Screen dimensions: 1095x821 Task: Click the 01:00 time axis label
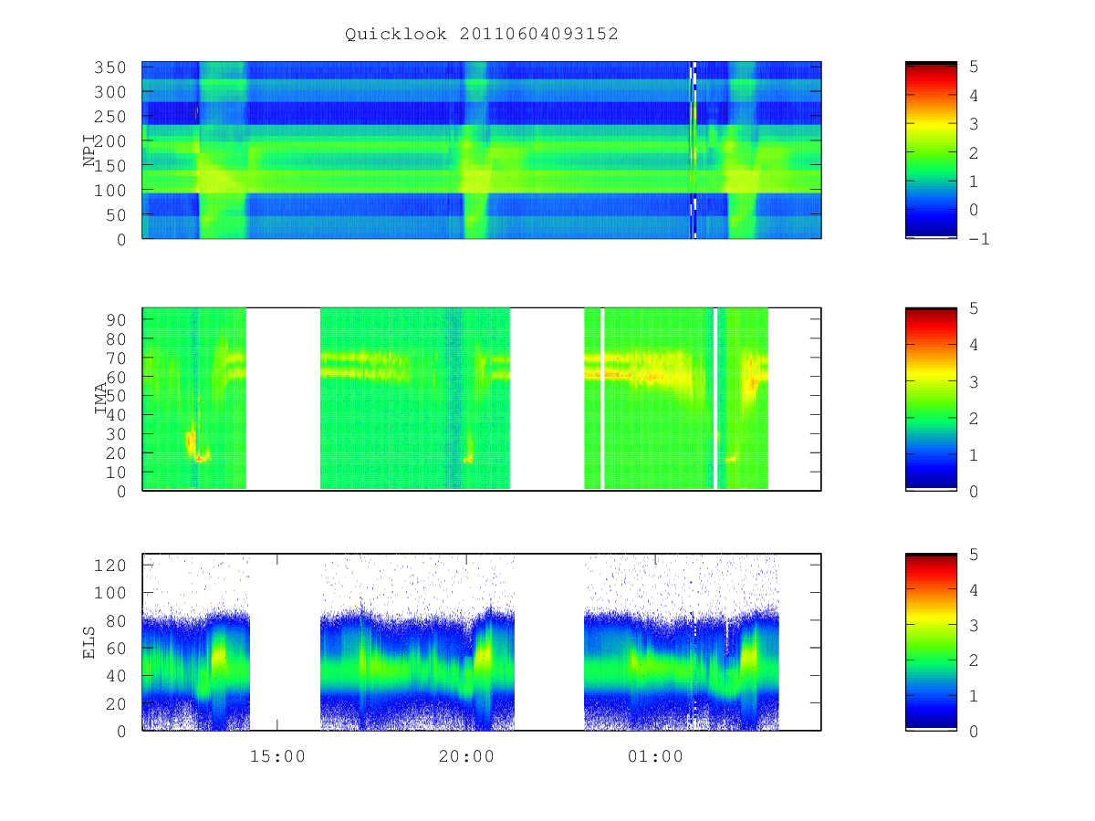coord(655,756)
